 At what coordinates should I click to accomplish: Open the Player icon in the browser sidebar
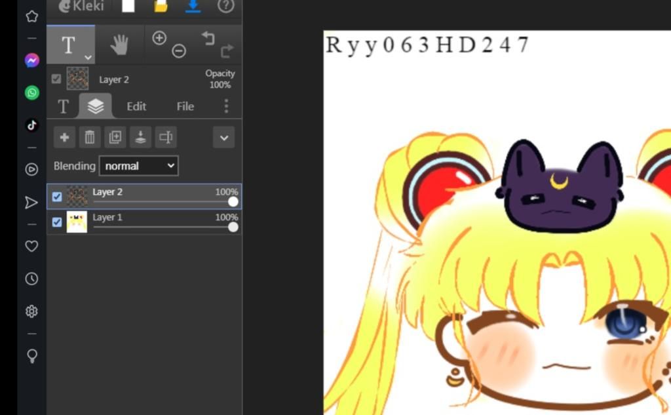31,170
